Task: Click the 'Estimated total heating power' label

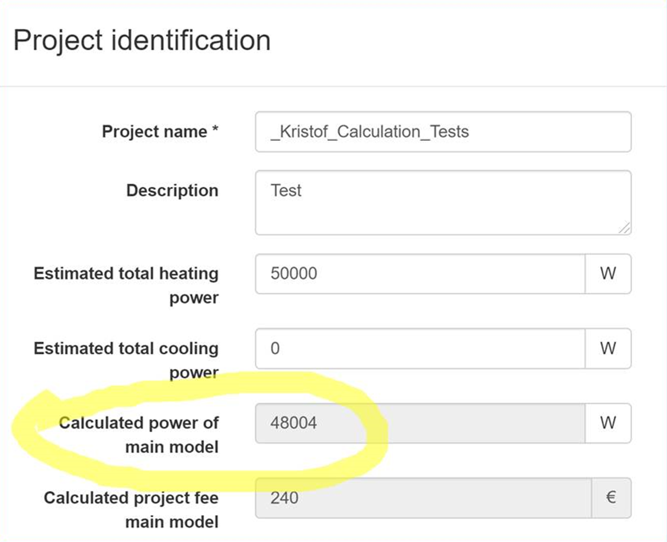Action: point(126,285)
